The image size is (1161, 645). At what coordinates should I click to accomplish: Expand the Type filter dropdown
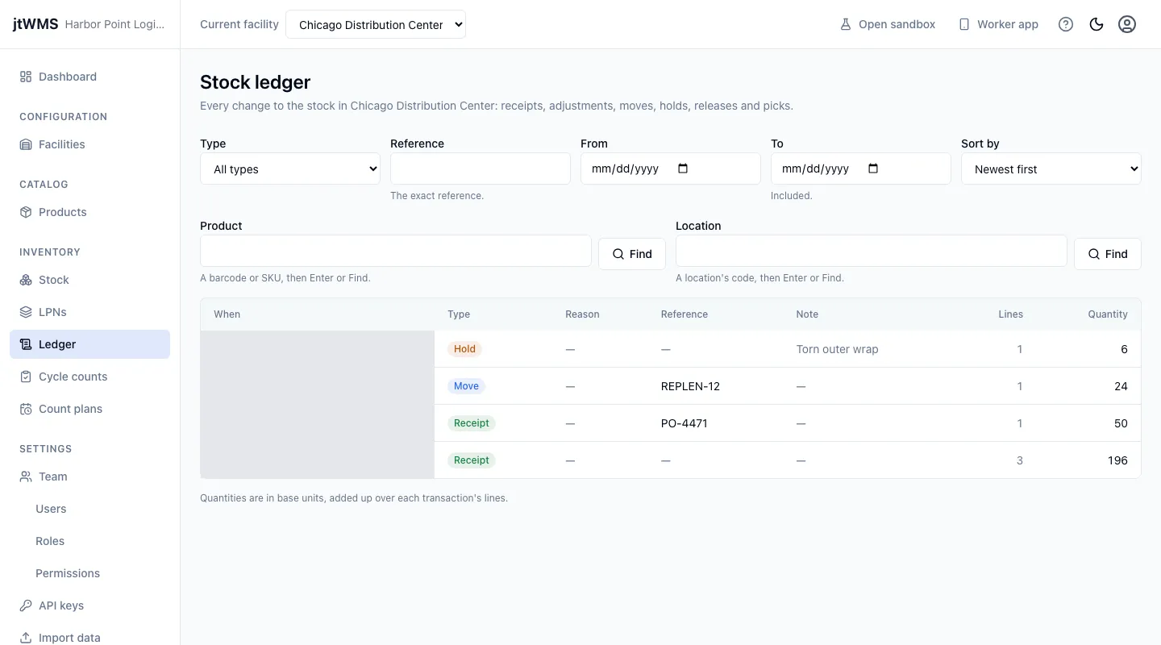(x=290, y=169)
